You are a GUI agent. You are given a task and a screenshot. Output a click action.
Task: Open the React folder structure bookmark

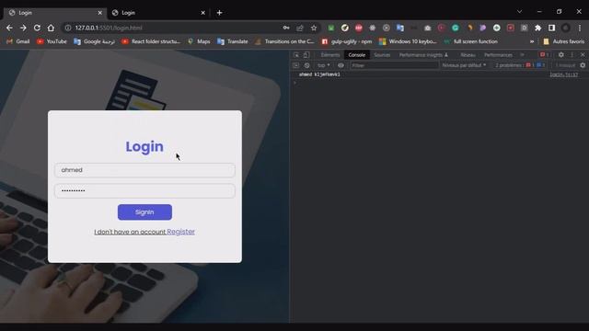(151, 41)
